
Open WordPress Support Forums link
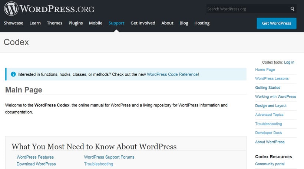(x=109, y=157)
